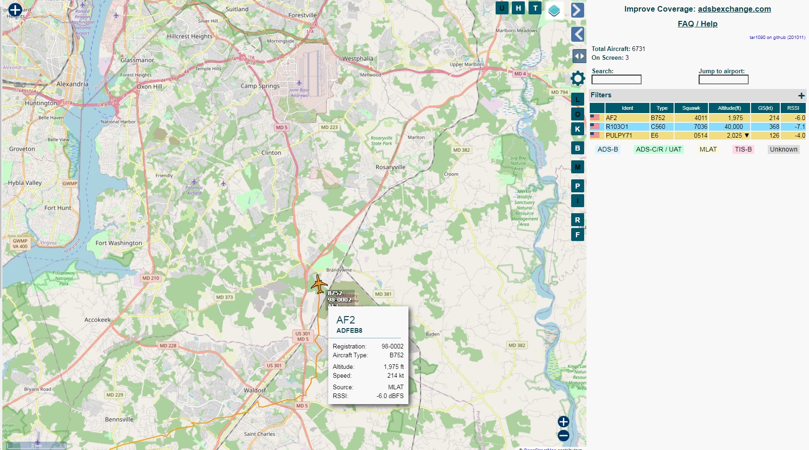Select the PULPY71 aircraft row
The height and width of the screenshot is (450, 809).
point(698,135)
